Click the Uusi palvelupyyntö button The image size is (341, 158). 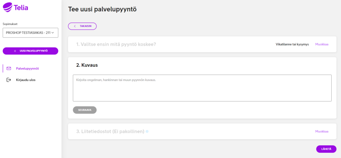30,51
